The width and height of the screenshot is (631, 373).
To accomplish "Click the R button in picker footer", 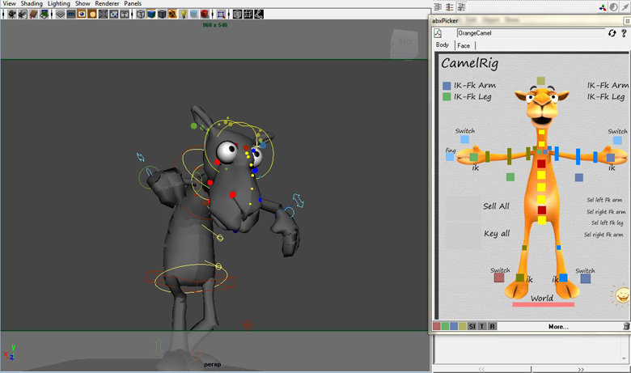I will (492, 326).
